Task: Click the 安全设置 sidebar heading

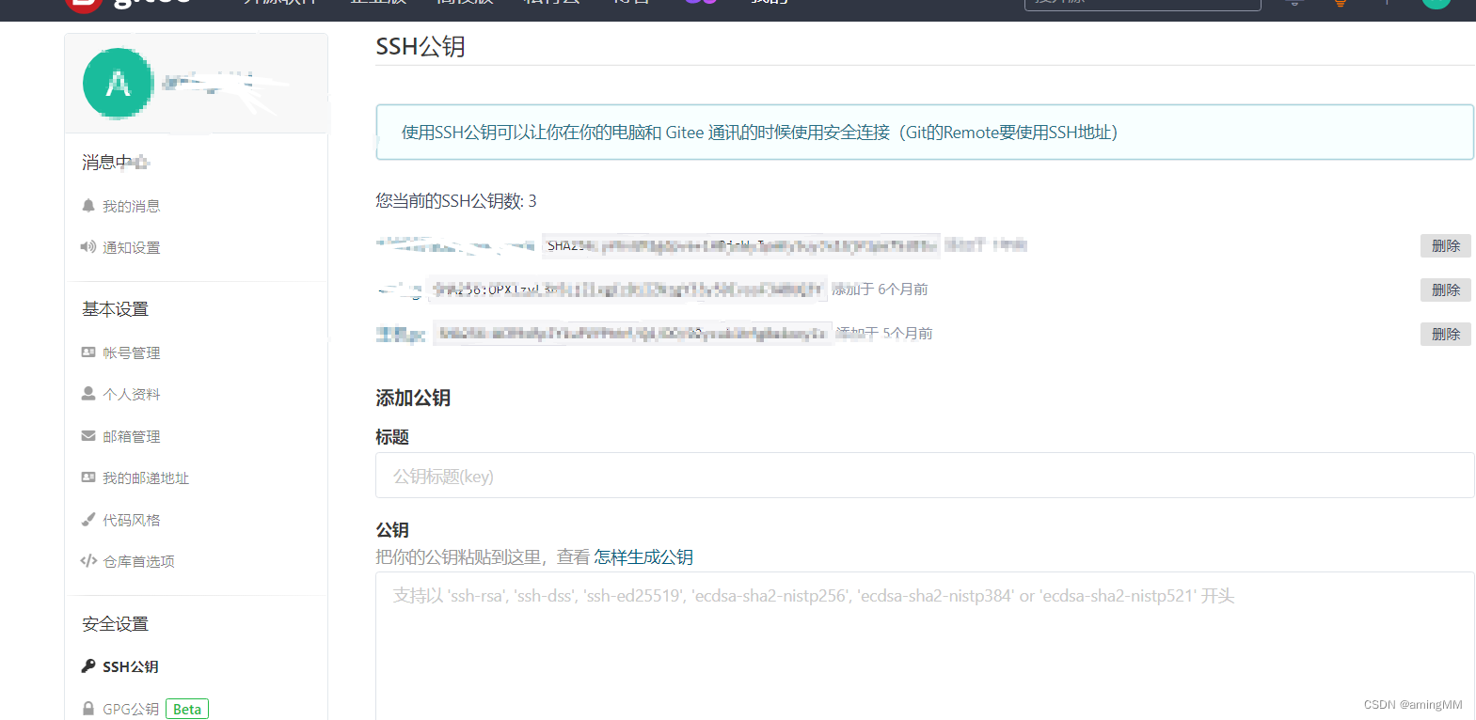Action: 115,623
